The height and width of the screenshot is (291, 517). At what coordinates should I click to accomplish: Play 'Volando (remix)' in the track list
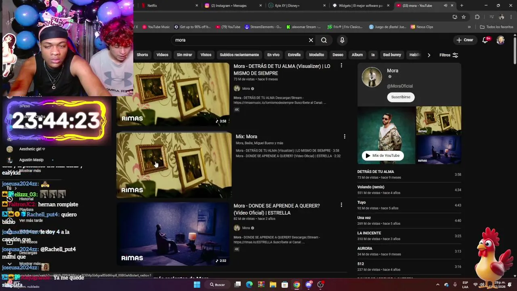(x=409, y=190)
